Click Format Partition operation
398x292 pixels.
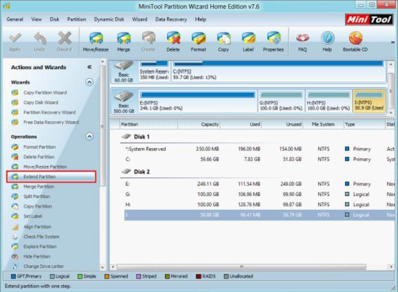click(x=40, y=147)
